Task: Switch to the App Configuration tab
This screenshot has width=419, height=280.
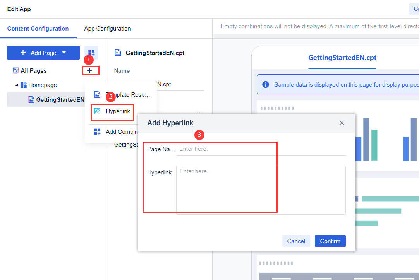Action: (107, 28)
